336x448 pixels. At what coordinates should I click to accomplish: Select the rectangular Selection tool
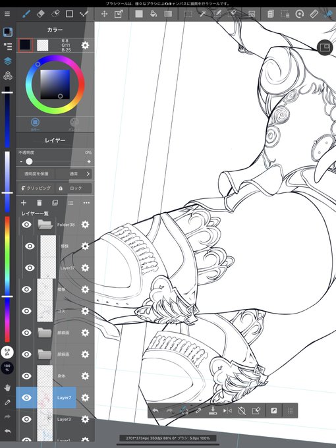tap(188, 14)
